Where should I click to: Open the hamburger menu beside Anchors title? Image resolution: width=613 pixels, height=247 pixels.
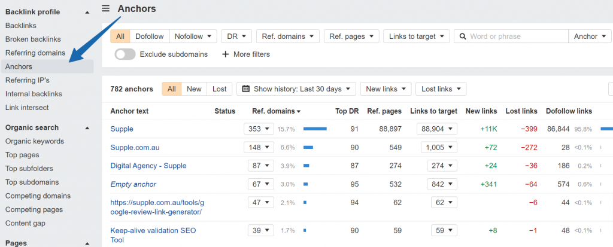(105, 8)
